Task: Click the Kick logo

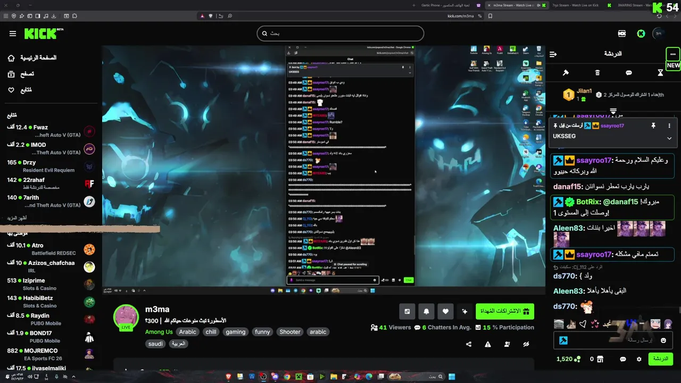Action: tap(44, 34)
